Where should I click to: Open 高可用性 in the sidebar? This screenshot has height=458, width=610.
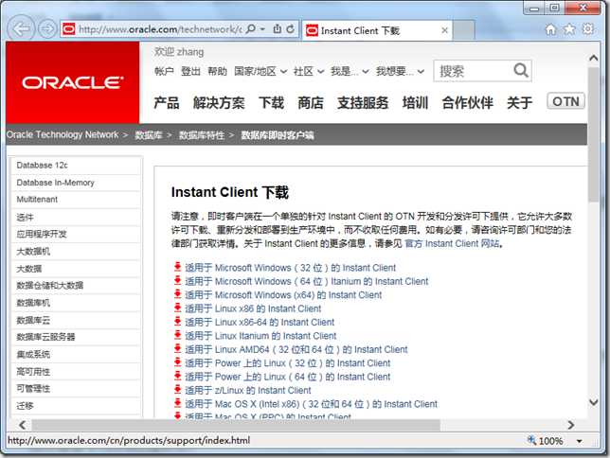pos(76,372)
